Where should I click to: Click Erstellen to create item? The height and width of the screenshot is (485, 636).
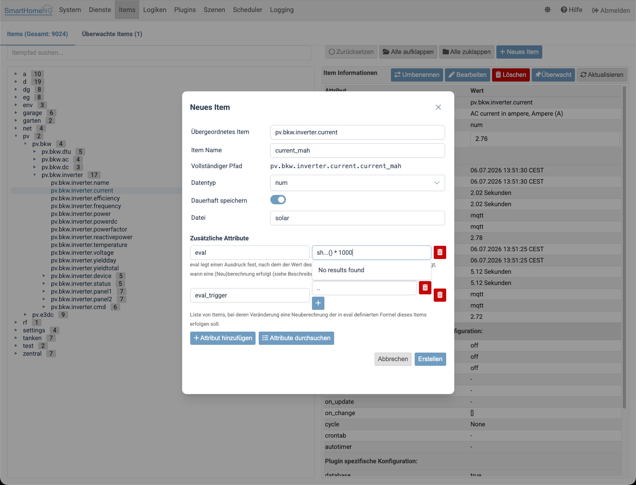430,359
